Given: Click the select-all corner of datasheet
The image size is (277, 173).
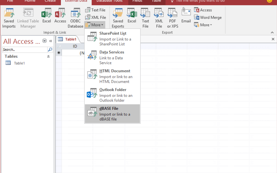Looking at the screenshot, I should coord(59,46).
